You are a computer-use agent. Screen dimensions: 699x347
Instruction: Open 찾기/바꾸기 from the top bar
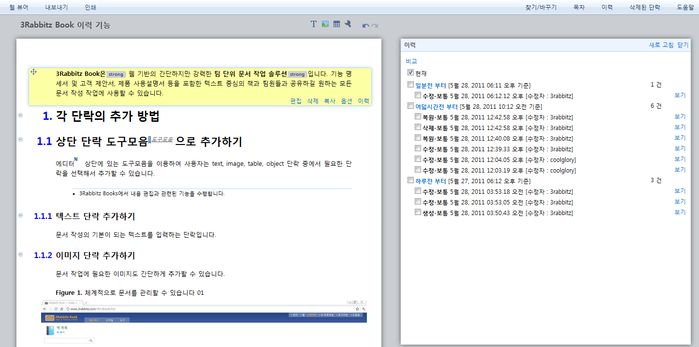pyautogui.click(x=541, y=7)
